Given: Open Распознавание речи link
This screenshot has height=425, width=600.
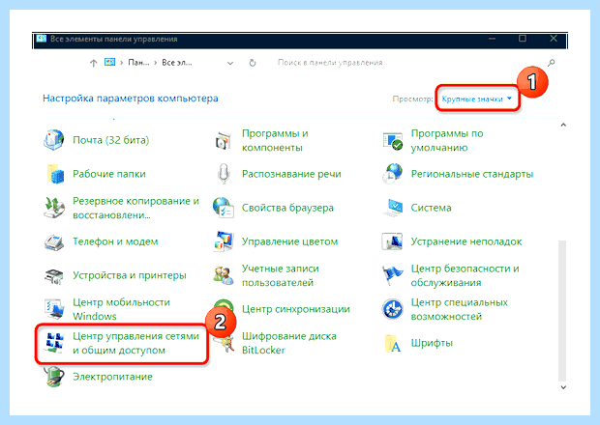Looking at the screenshot, I should pyautogui.click(x=291, y=174).
